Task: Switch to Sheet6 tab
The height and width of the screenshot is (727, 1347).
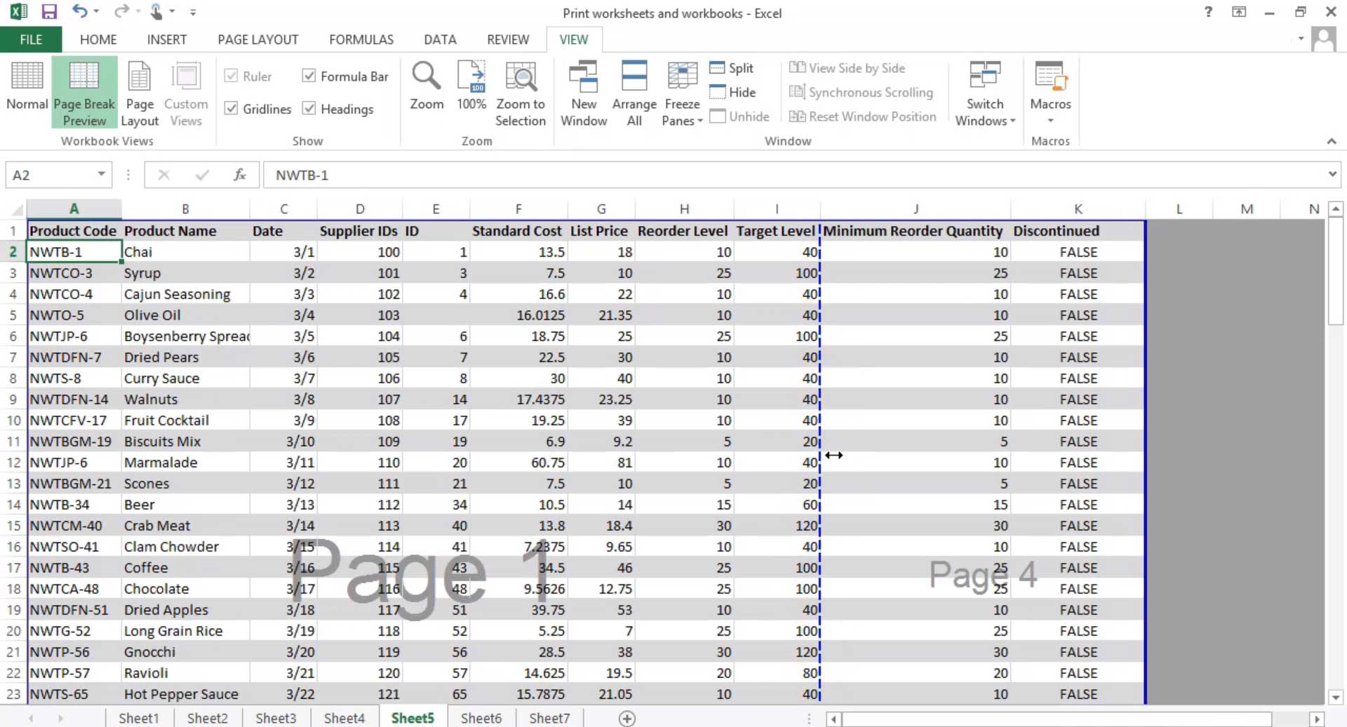Action: [x=481, y=718]
